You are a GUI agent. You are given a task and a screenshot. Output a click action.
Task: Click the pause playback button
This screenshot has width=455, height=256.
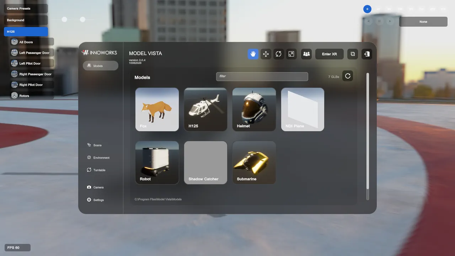pos(379,21)
